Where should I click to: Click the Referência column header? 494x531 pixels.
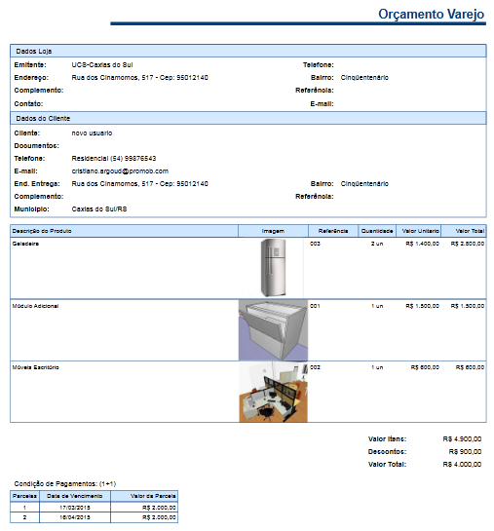333,231
